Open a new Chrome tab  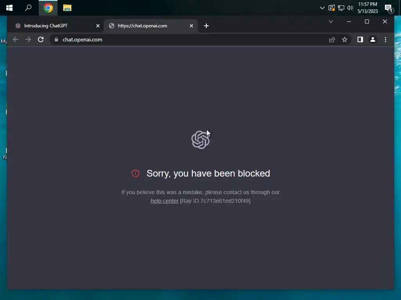coord(206,26)
